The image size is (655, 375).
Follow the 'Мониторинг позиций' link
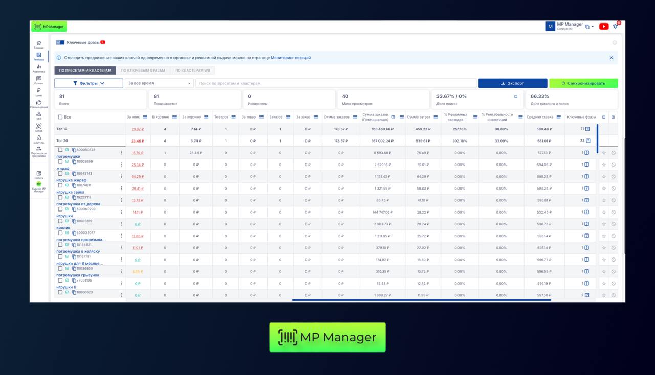[x=291, y=58]
